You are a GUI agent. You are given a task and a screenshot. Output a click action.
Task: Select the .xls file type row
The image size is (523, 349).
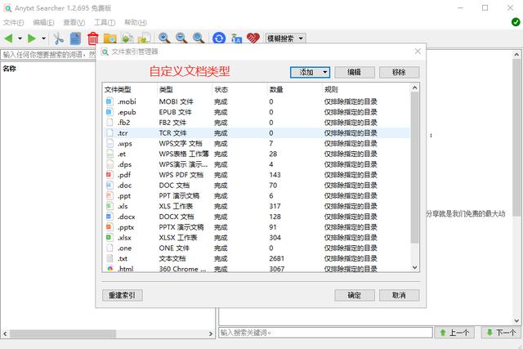[257, 206]
